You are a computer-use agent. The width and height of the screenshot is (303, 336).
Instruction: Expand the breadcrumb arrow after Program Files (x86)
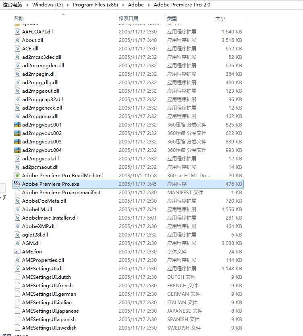coord(123,5)
